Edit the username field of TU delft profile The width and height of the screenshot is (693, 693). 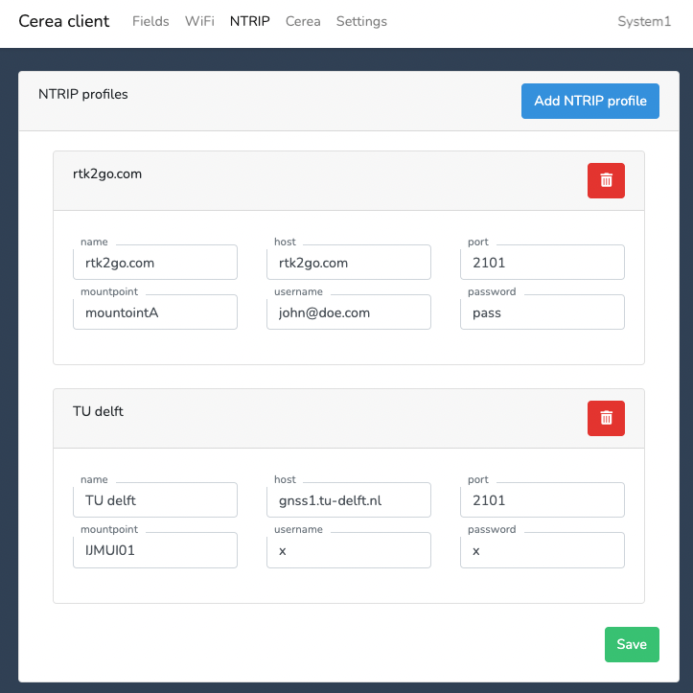349,550
